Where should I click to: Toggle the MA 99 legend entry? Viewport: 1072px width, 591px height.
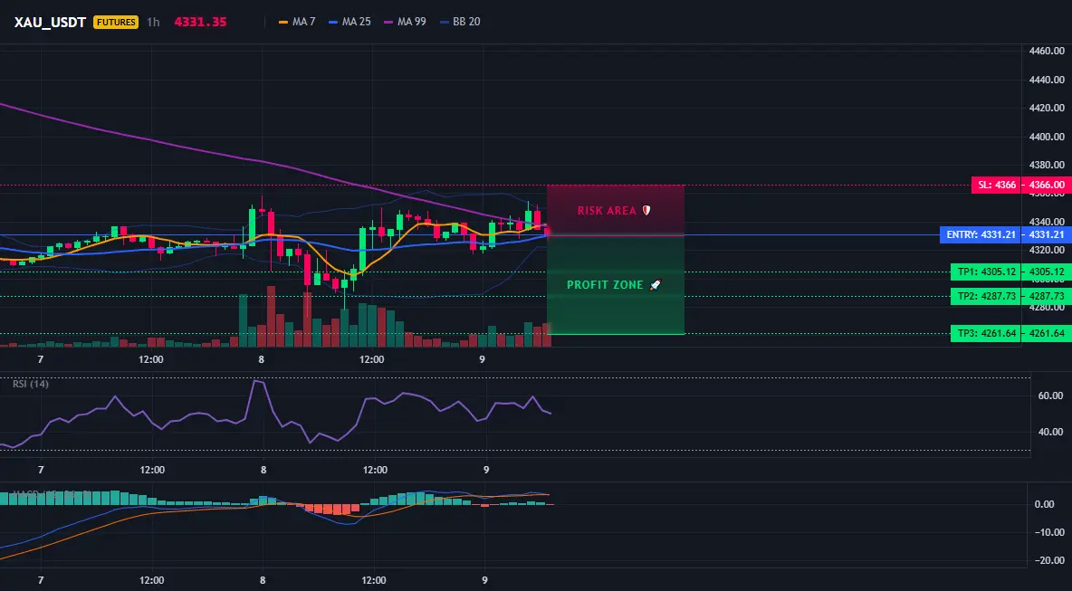405,22
